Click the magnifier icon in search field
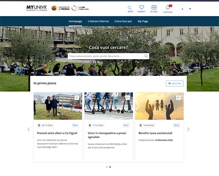The image size is (219, 176). point(146,56)
